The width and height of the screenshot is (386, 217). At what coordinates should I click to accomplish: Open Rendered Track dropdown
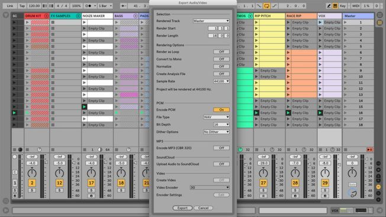(x=211, y=21)
